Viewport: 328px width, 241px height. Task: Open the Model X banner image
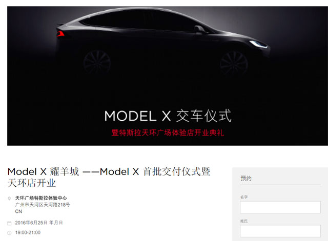[x=168, y=76]
